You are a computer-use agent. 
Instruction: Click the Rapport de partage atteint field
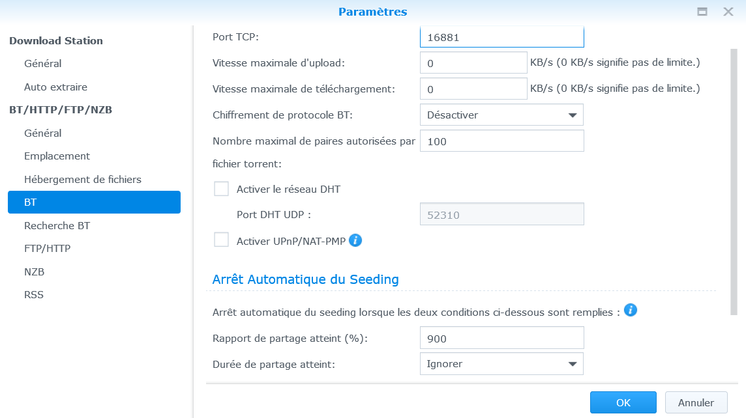[501, 339]
